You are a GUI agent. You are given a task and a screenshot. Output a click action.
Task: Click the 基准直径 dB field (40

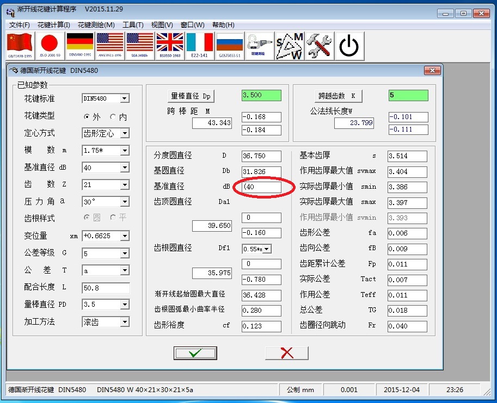[x=261, y=187]
